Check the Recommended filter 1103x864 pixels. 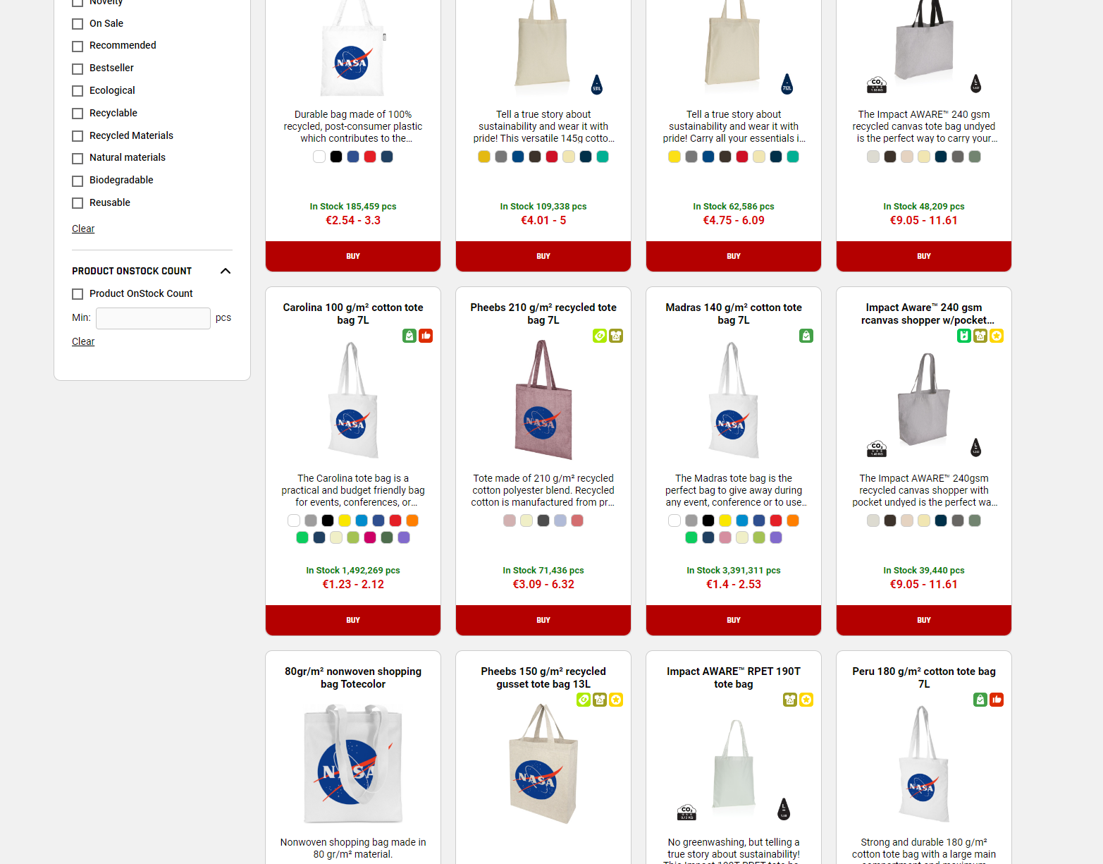(x=78, y=47)
